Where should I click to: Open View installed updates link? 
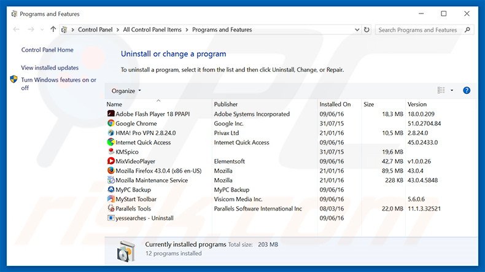[50, 68]
